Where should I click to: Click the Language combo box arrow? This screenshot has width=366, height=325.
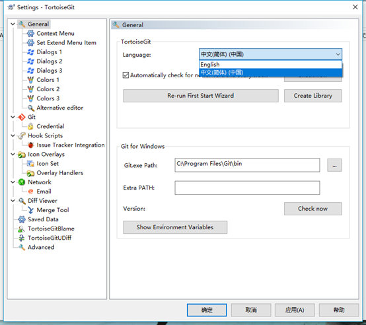[338, 54]
